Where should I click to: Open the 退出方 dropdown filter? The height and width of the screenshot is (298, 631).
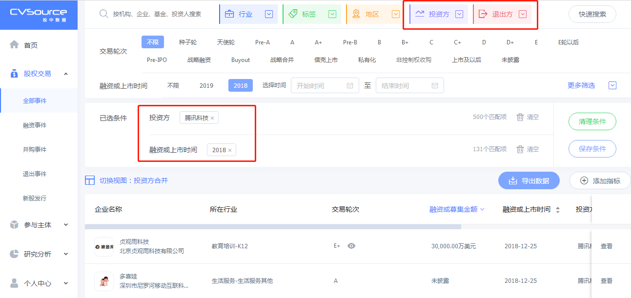click(503, 14)
